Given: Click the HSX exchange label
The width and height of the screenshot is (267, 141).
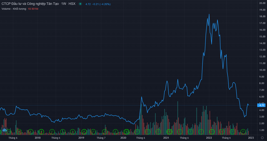Looking at the screenshot, I should 72,4.
